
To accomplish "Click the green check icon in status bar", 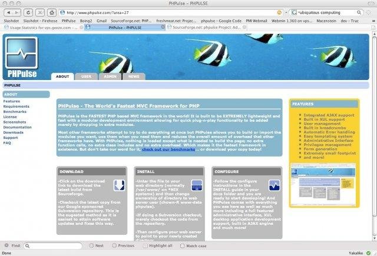I will click(368, 253).
